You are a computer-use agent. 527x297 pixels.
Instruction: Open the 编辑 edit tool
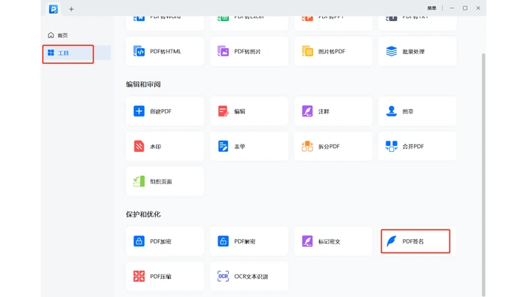pos(249,111)
